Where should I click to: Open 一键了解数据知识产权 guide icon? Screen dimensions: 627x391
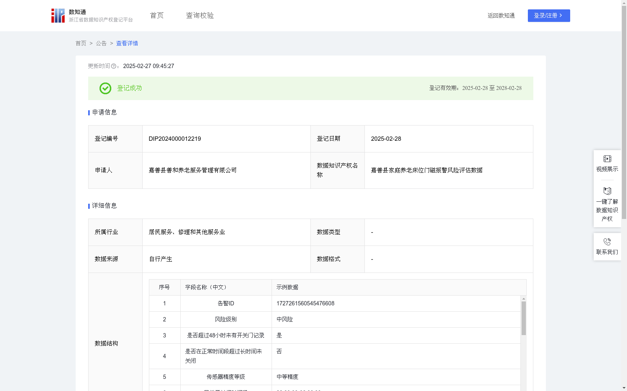(607, 191)
